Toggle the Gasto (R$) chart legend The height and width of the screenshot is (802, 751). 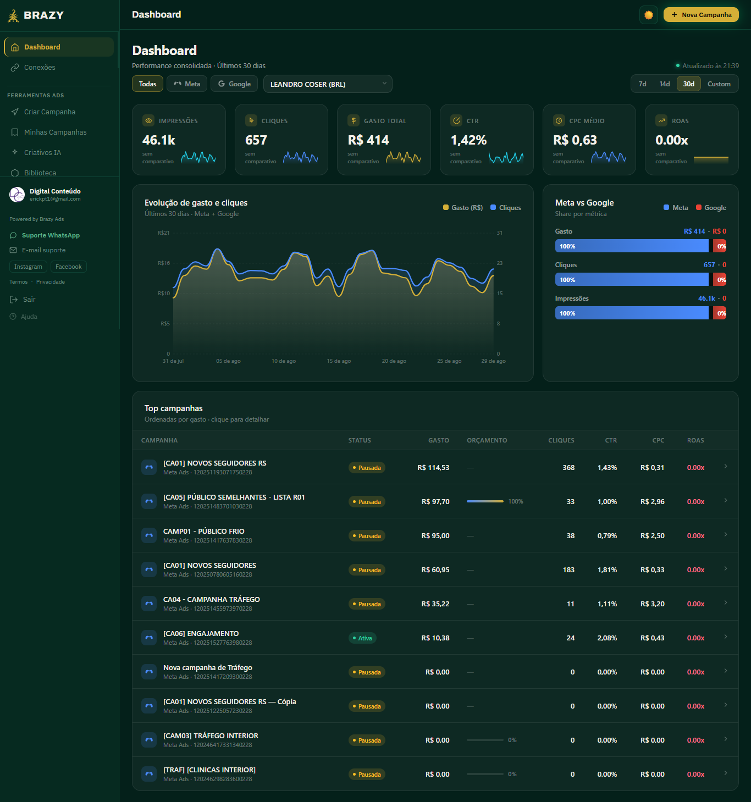click(463, 208)
